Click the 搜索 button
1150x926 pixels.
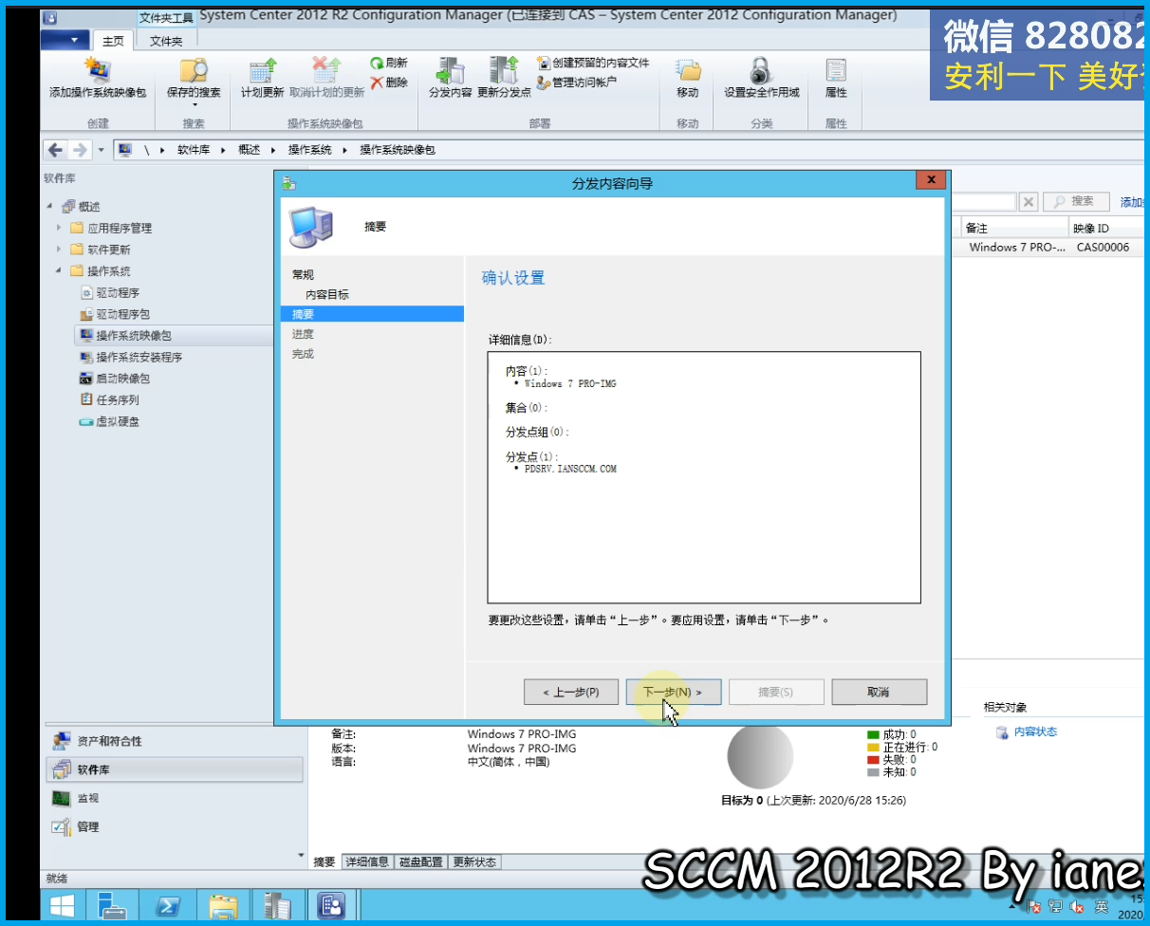click(x=1075, y=201)
